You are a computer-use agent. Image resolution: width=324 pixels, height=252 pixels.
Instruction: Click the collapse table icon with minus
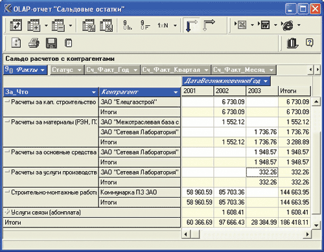tap(58, 25)
